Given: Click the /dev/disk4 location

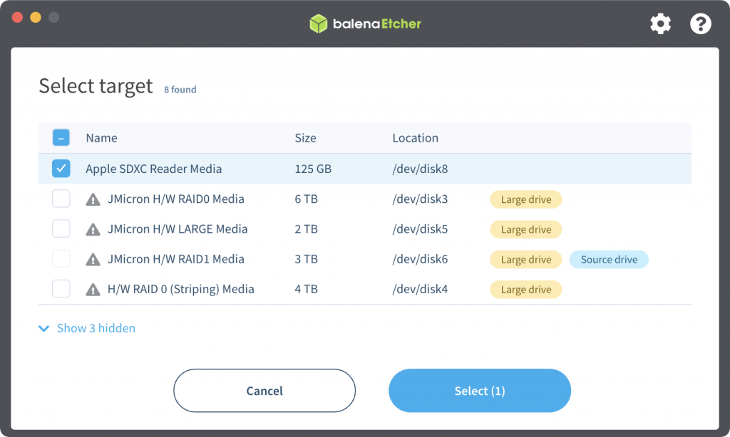Looking at the screenshot, I should (x=420, y=289).
